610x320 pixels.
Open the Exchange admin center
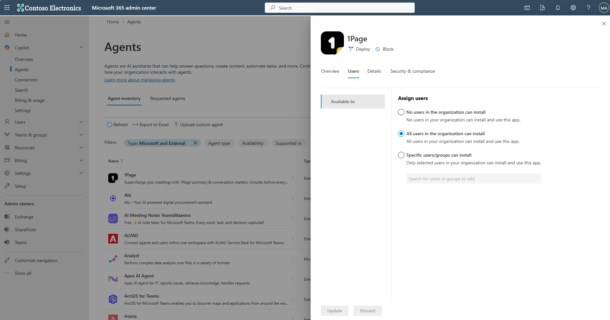tap(24, 217)
